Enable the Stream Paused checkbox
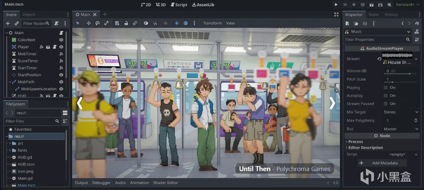 (386, 104)
